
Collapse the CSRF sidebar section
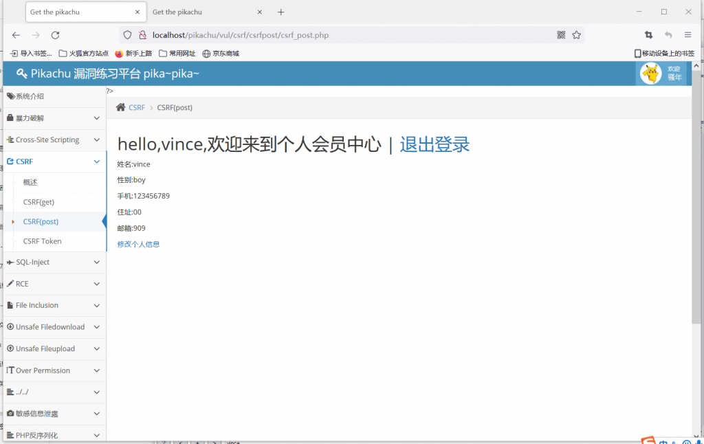click(54, 162)
